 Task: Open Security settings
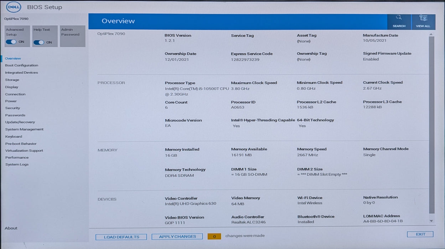tap(12, 108)
